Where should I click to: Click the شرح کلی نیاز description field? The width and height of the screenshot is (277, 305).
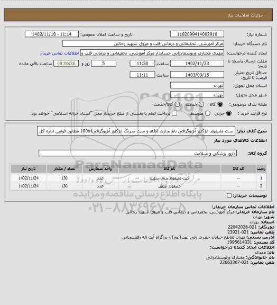coord(136,131)
